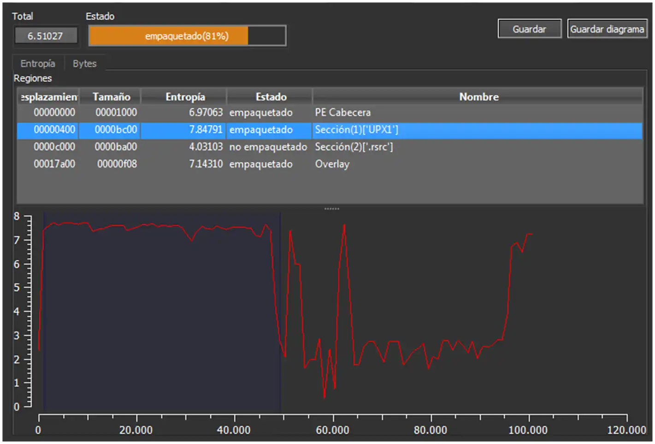Screen dimensions: 655x444
Task: Click the Total entropy value field 6.51027
Action: click(45, 36)
